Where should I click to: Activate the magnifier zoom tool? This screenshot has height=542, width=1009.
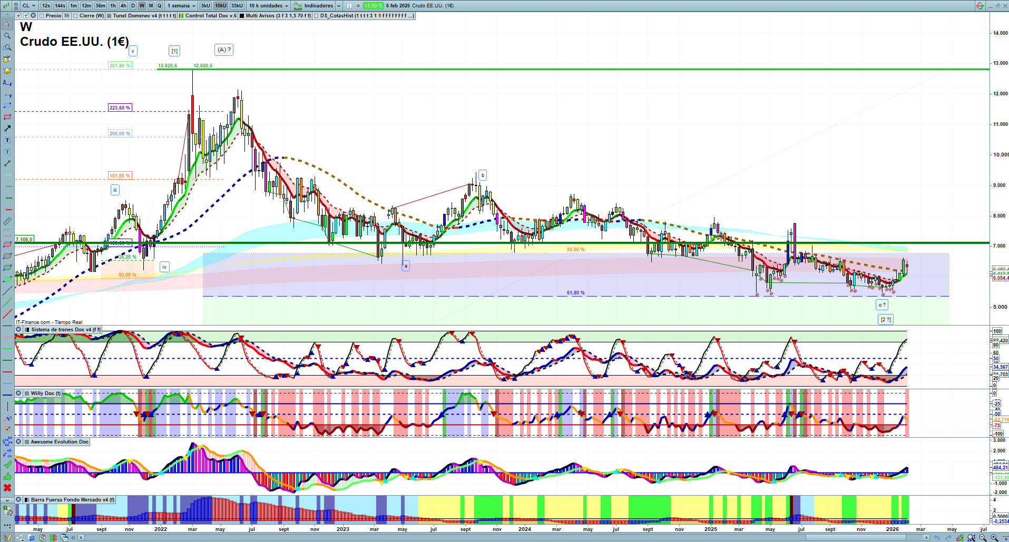click(x=7, y=36)
